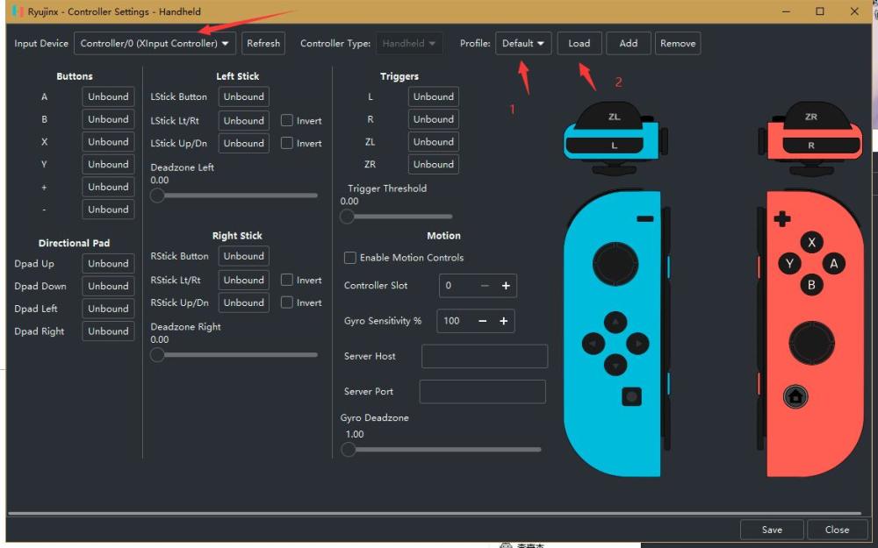
Task: Decrease the Controller Slot value
Action: (x=485, y=286)
